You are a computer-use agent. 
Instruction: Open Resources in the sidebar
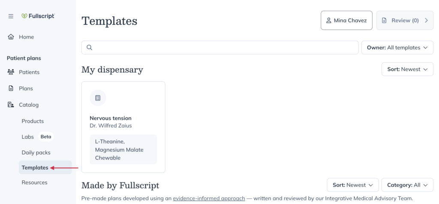tap(34, 183)
